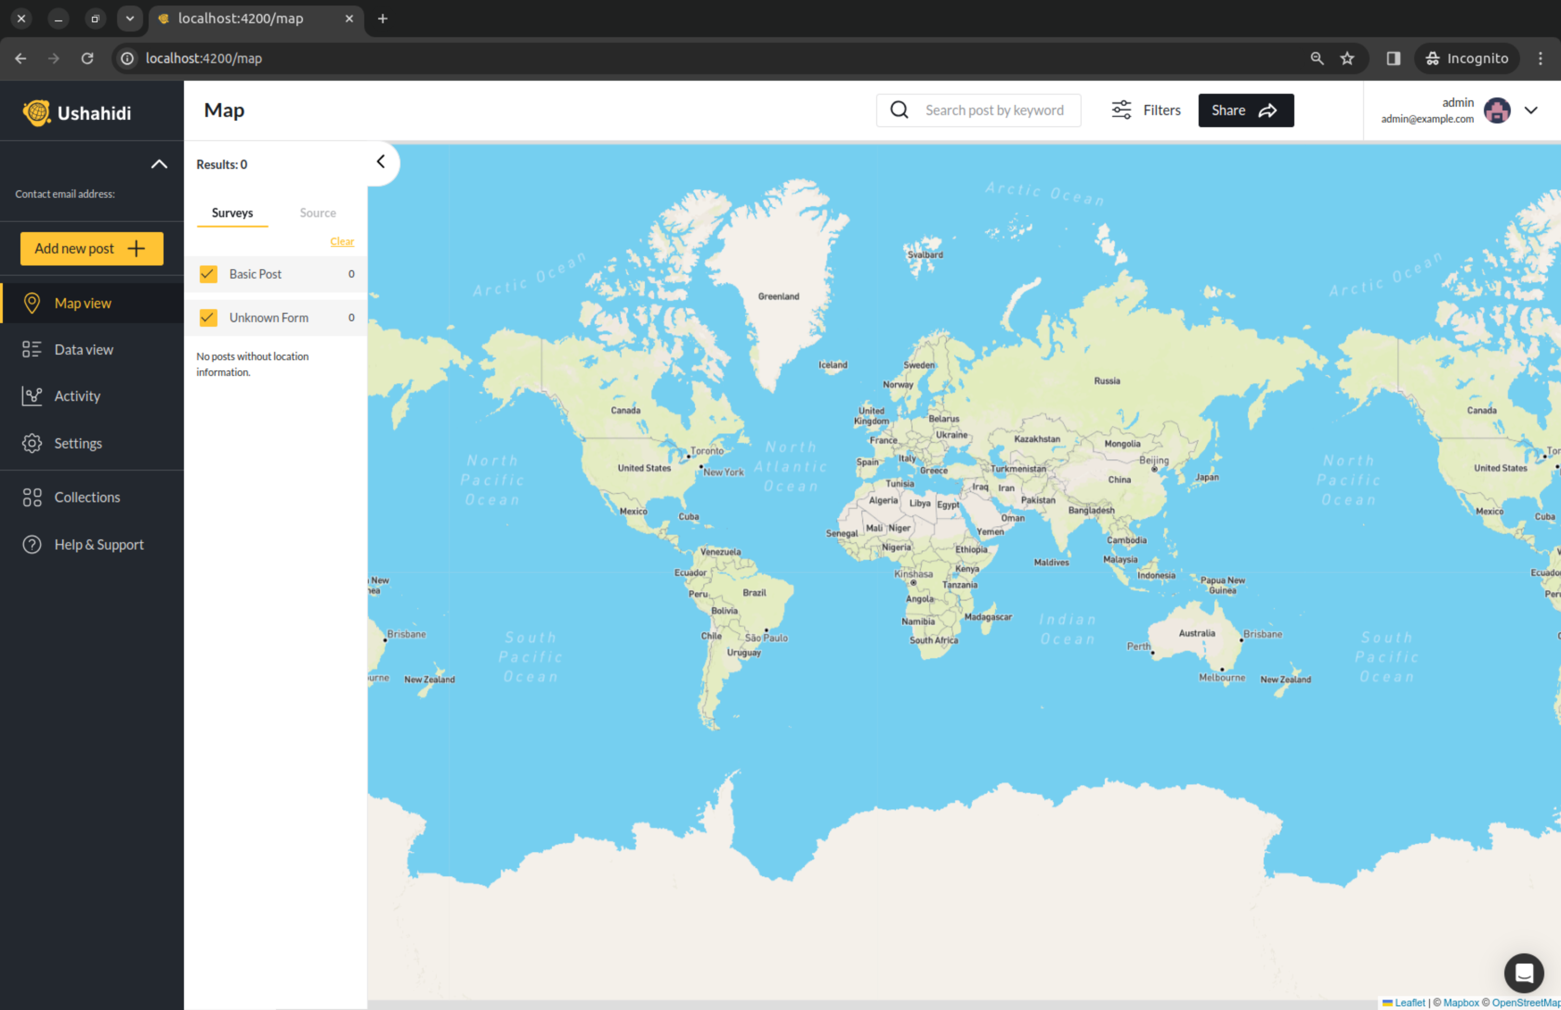Click the Add new post button
The height and width of the screenshot is (1010, 1561).
[x=91, y=248]
